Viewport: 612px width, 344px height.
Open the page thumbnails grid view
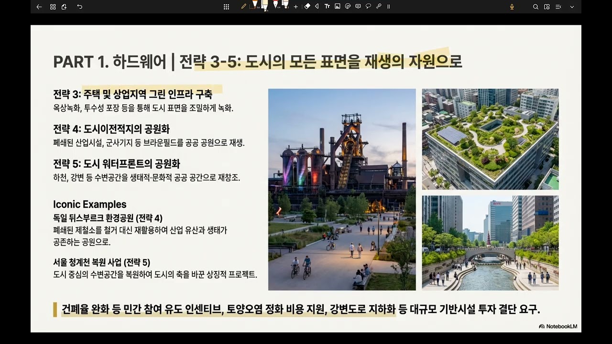[x=53, y=7]
